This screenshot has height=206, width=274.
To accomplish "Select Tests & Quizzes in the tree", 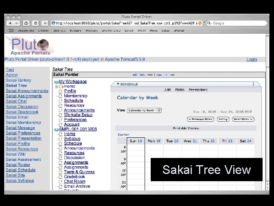I will (x=79, y=172).
